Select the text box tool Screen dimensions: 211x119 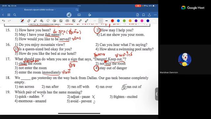click(x=67, y=21)
